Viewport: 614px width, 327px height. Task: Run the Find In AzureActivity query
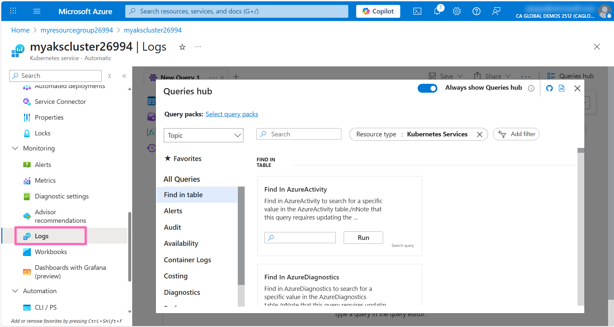pyautogui.click(x=363, y=238)
